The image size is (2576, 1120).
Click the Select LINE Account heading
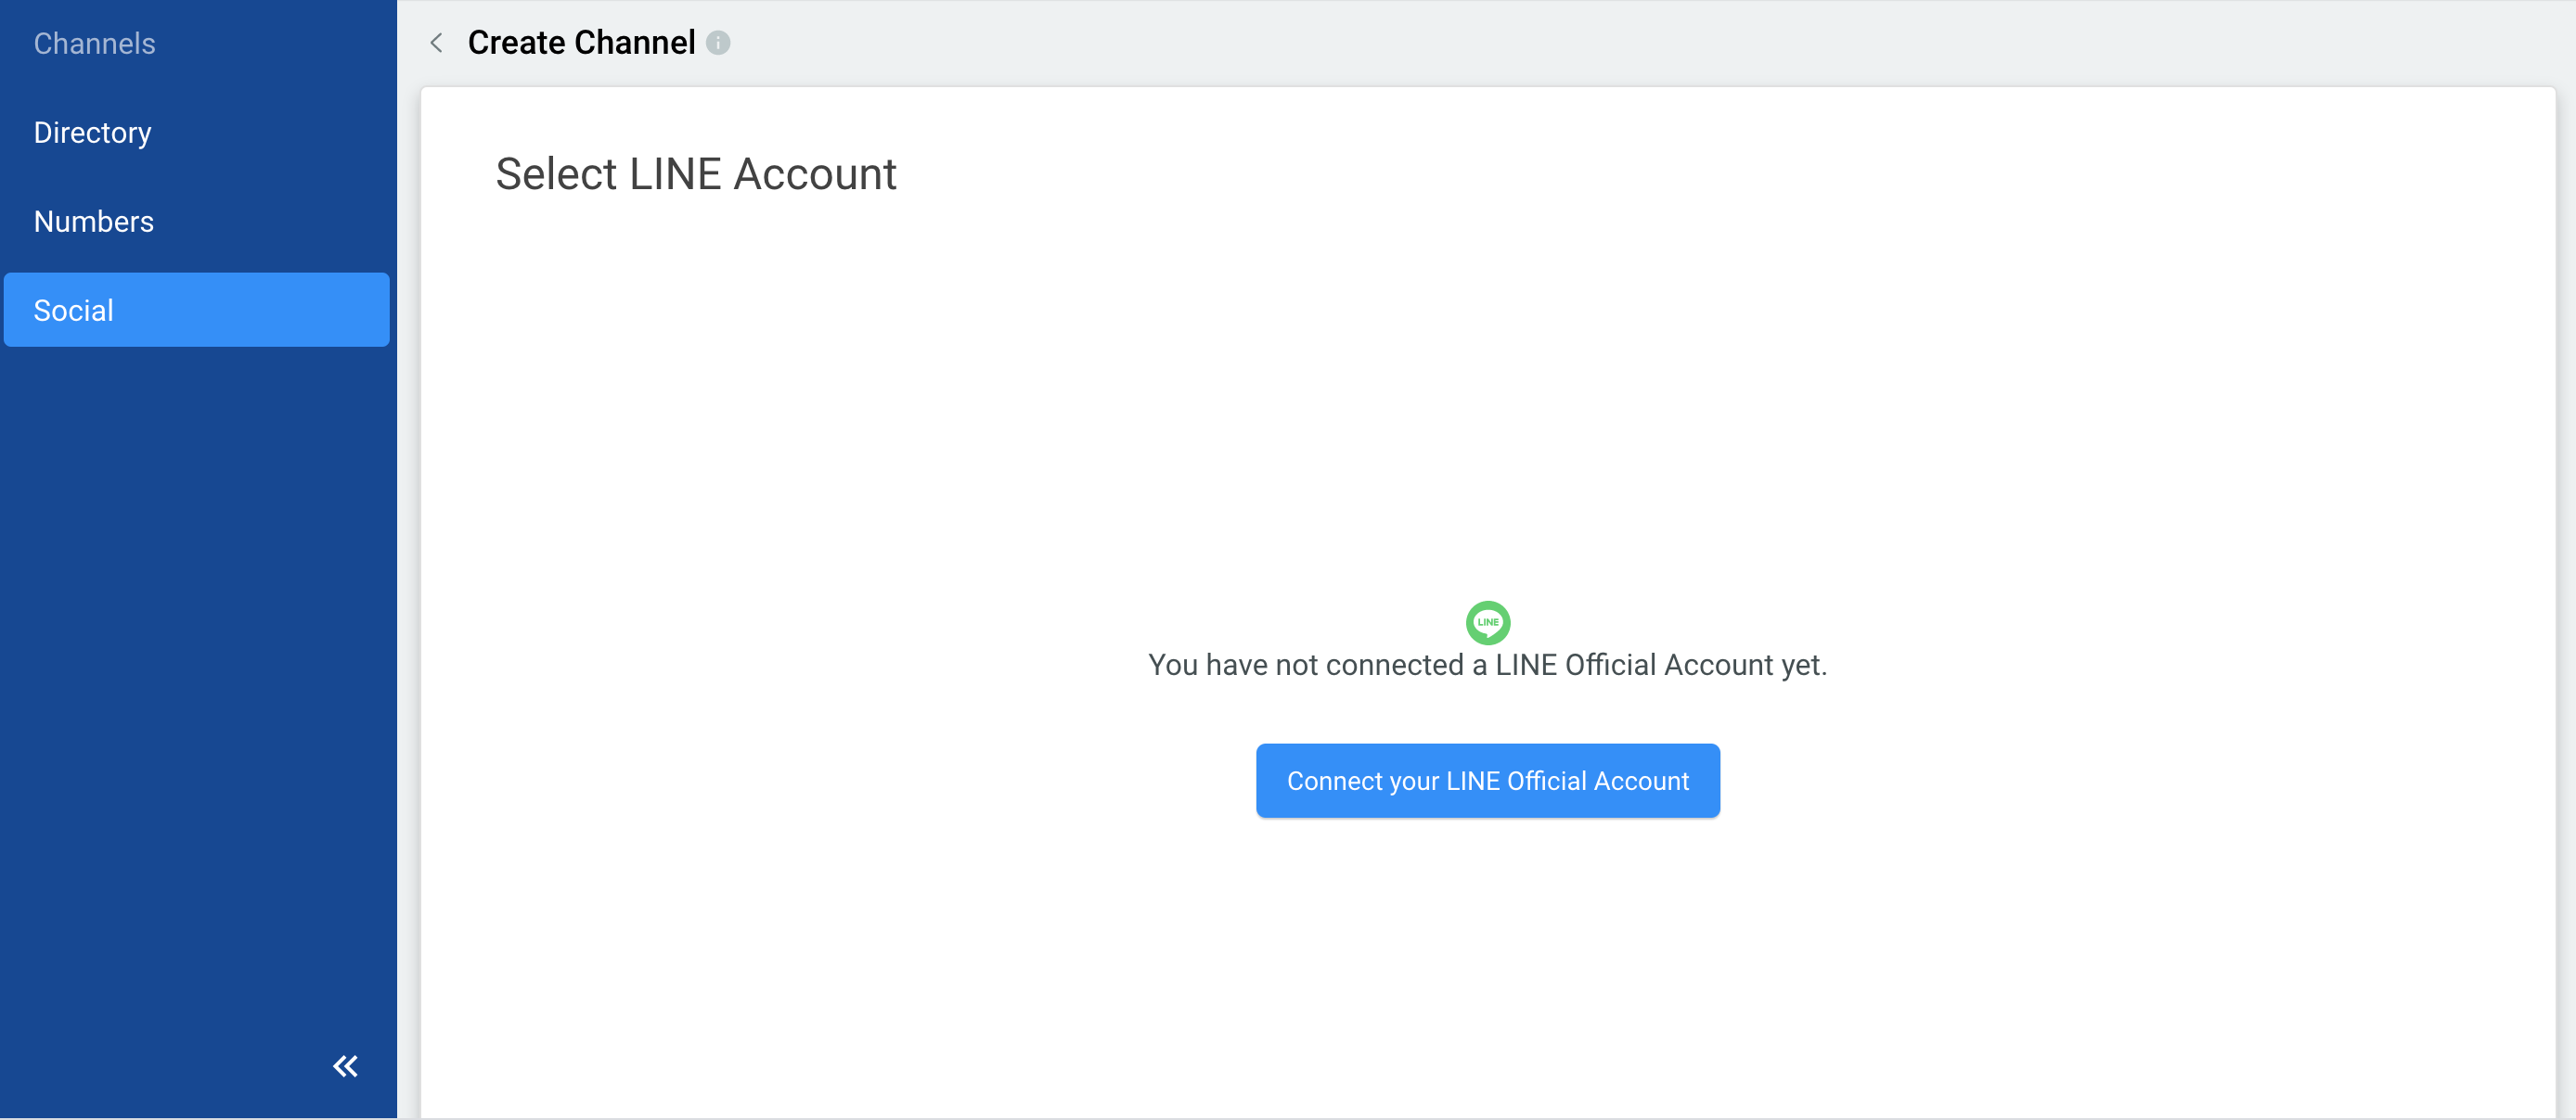[695, 174]
